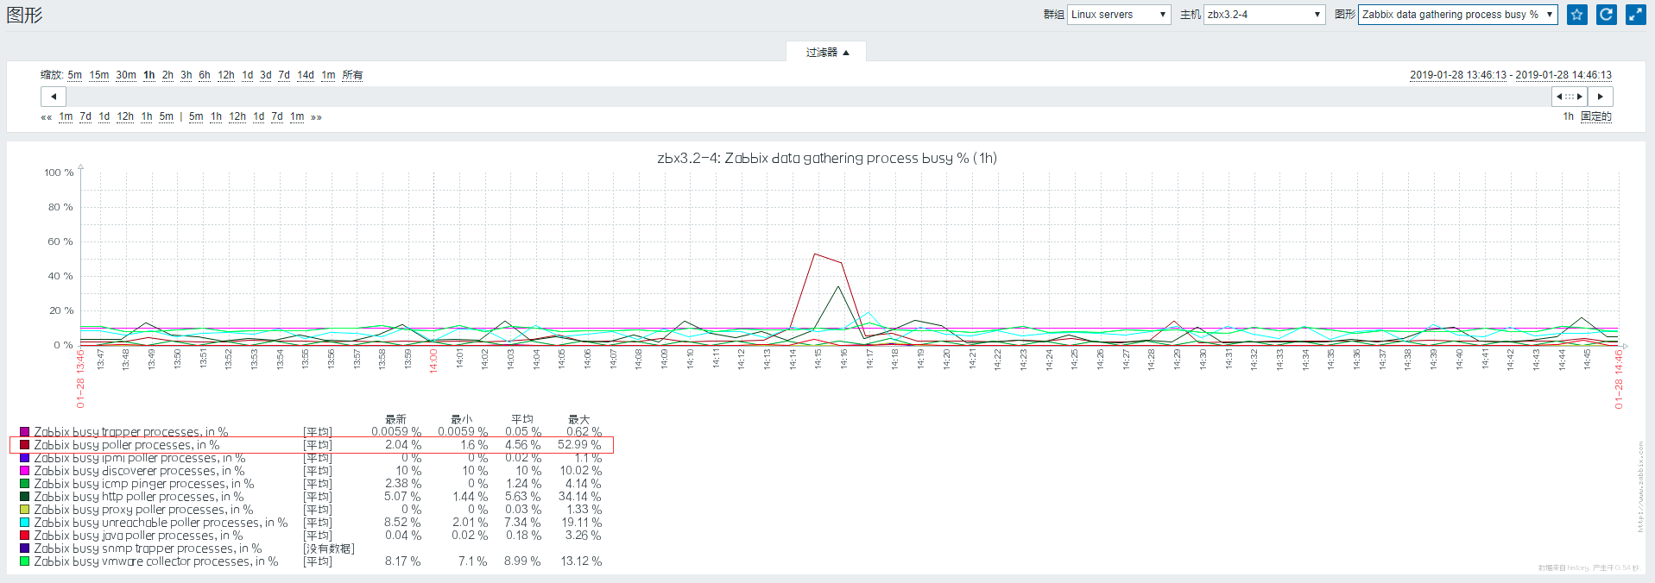The width and height of the screenshot is (1655, 583).
Task: Click the bright green vmware collector swatch
Action: pyautogui.click(x=25, y=561)
